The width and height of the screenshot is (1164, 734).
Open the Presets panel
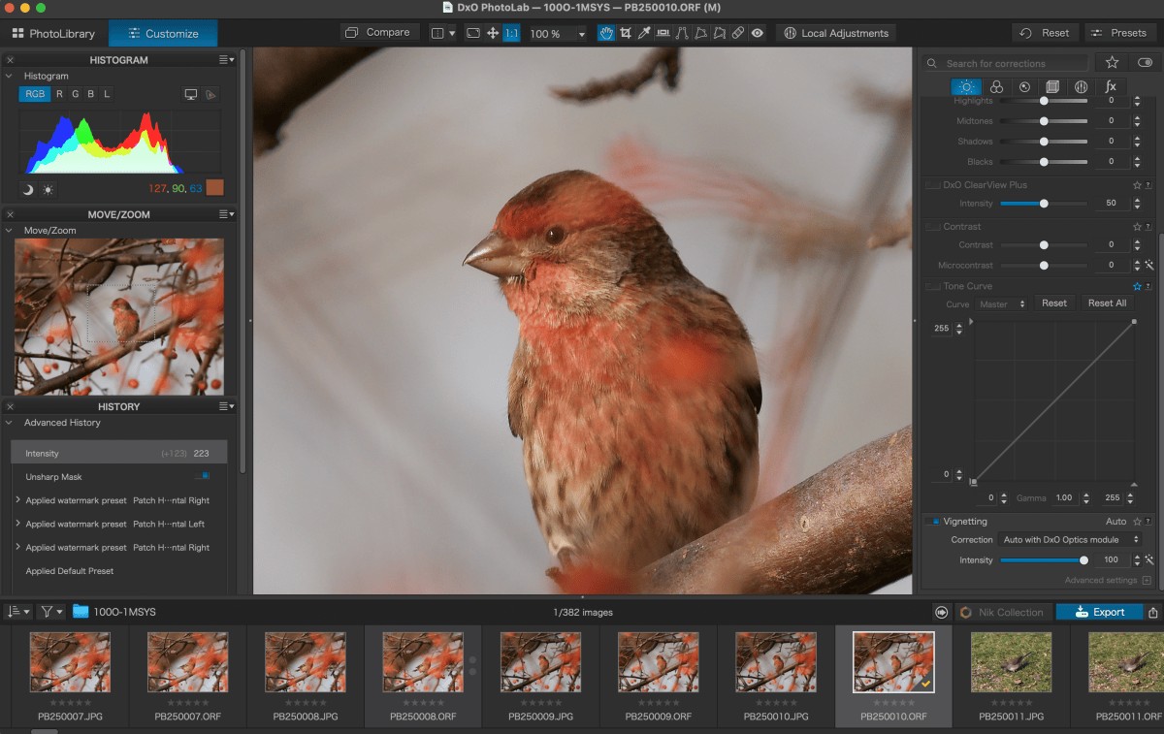pos(1120,33)
